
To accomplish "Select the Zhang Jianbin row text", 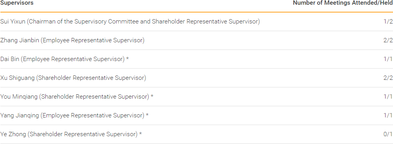I will pyautogui.click(x=72, y=40).
